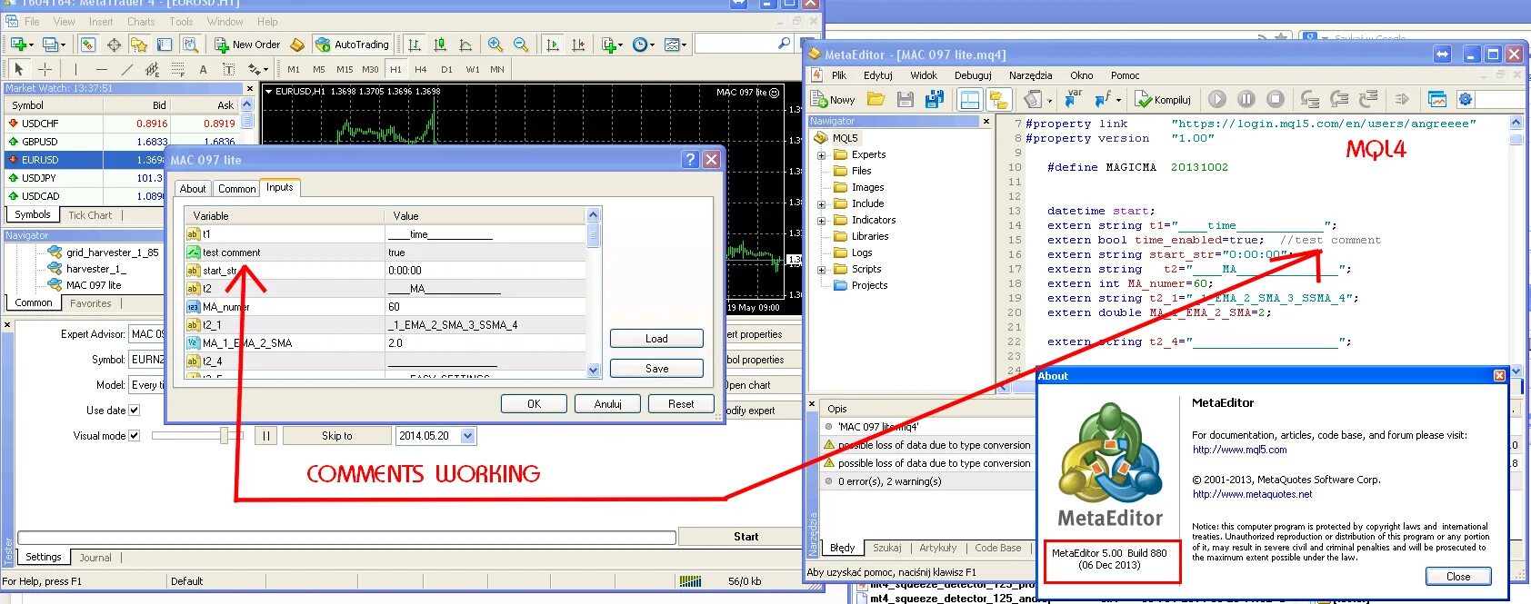Switch to the Common tab in dialog
The image size is (1531, 604).
pos(237,188)
